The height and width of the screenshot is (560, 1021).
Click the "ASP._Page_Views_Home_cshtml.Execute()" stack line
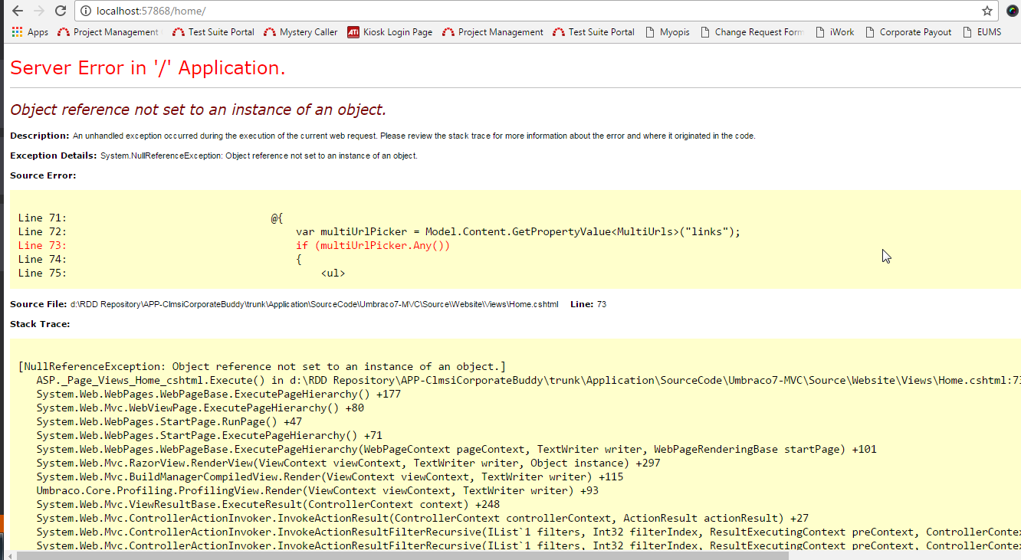coord(528,381)
